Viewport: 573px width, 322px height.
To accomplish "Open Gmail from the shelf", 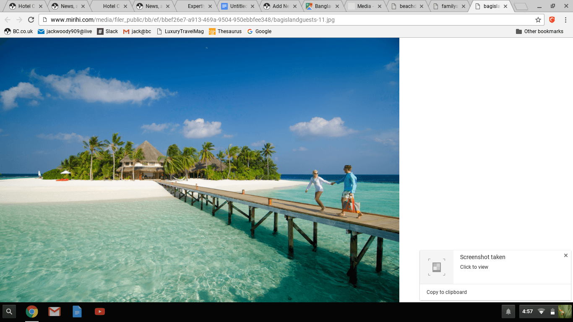I will [x=55, y=312].
